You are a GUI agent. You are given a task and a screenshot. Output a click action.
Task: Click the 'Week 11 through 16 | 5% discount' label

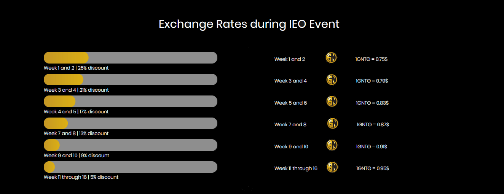(x=81, y=177)
